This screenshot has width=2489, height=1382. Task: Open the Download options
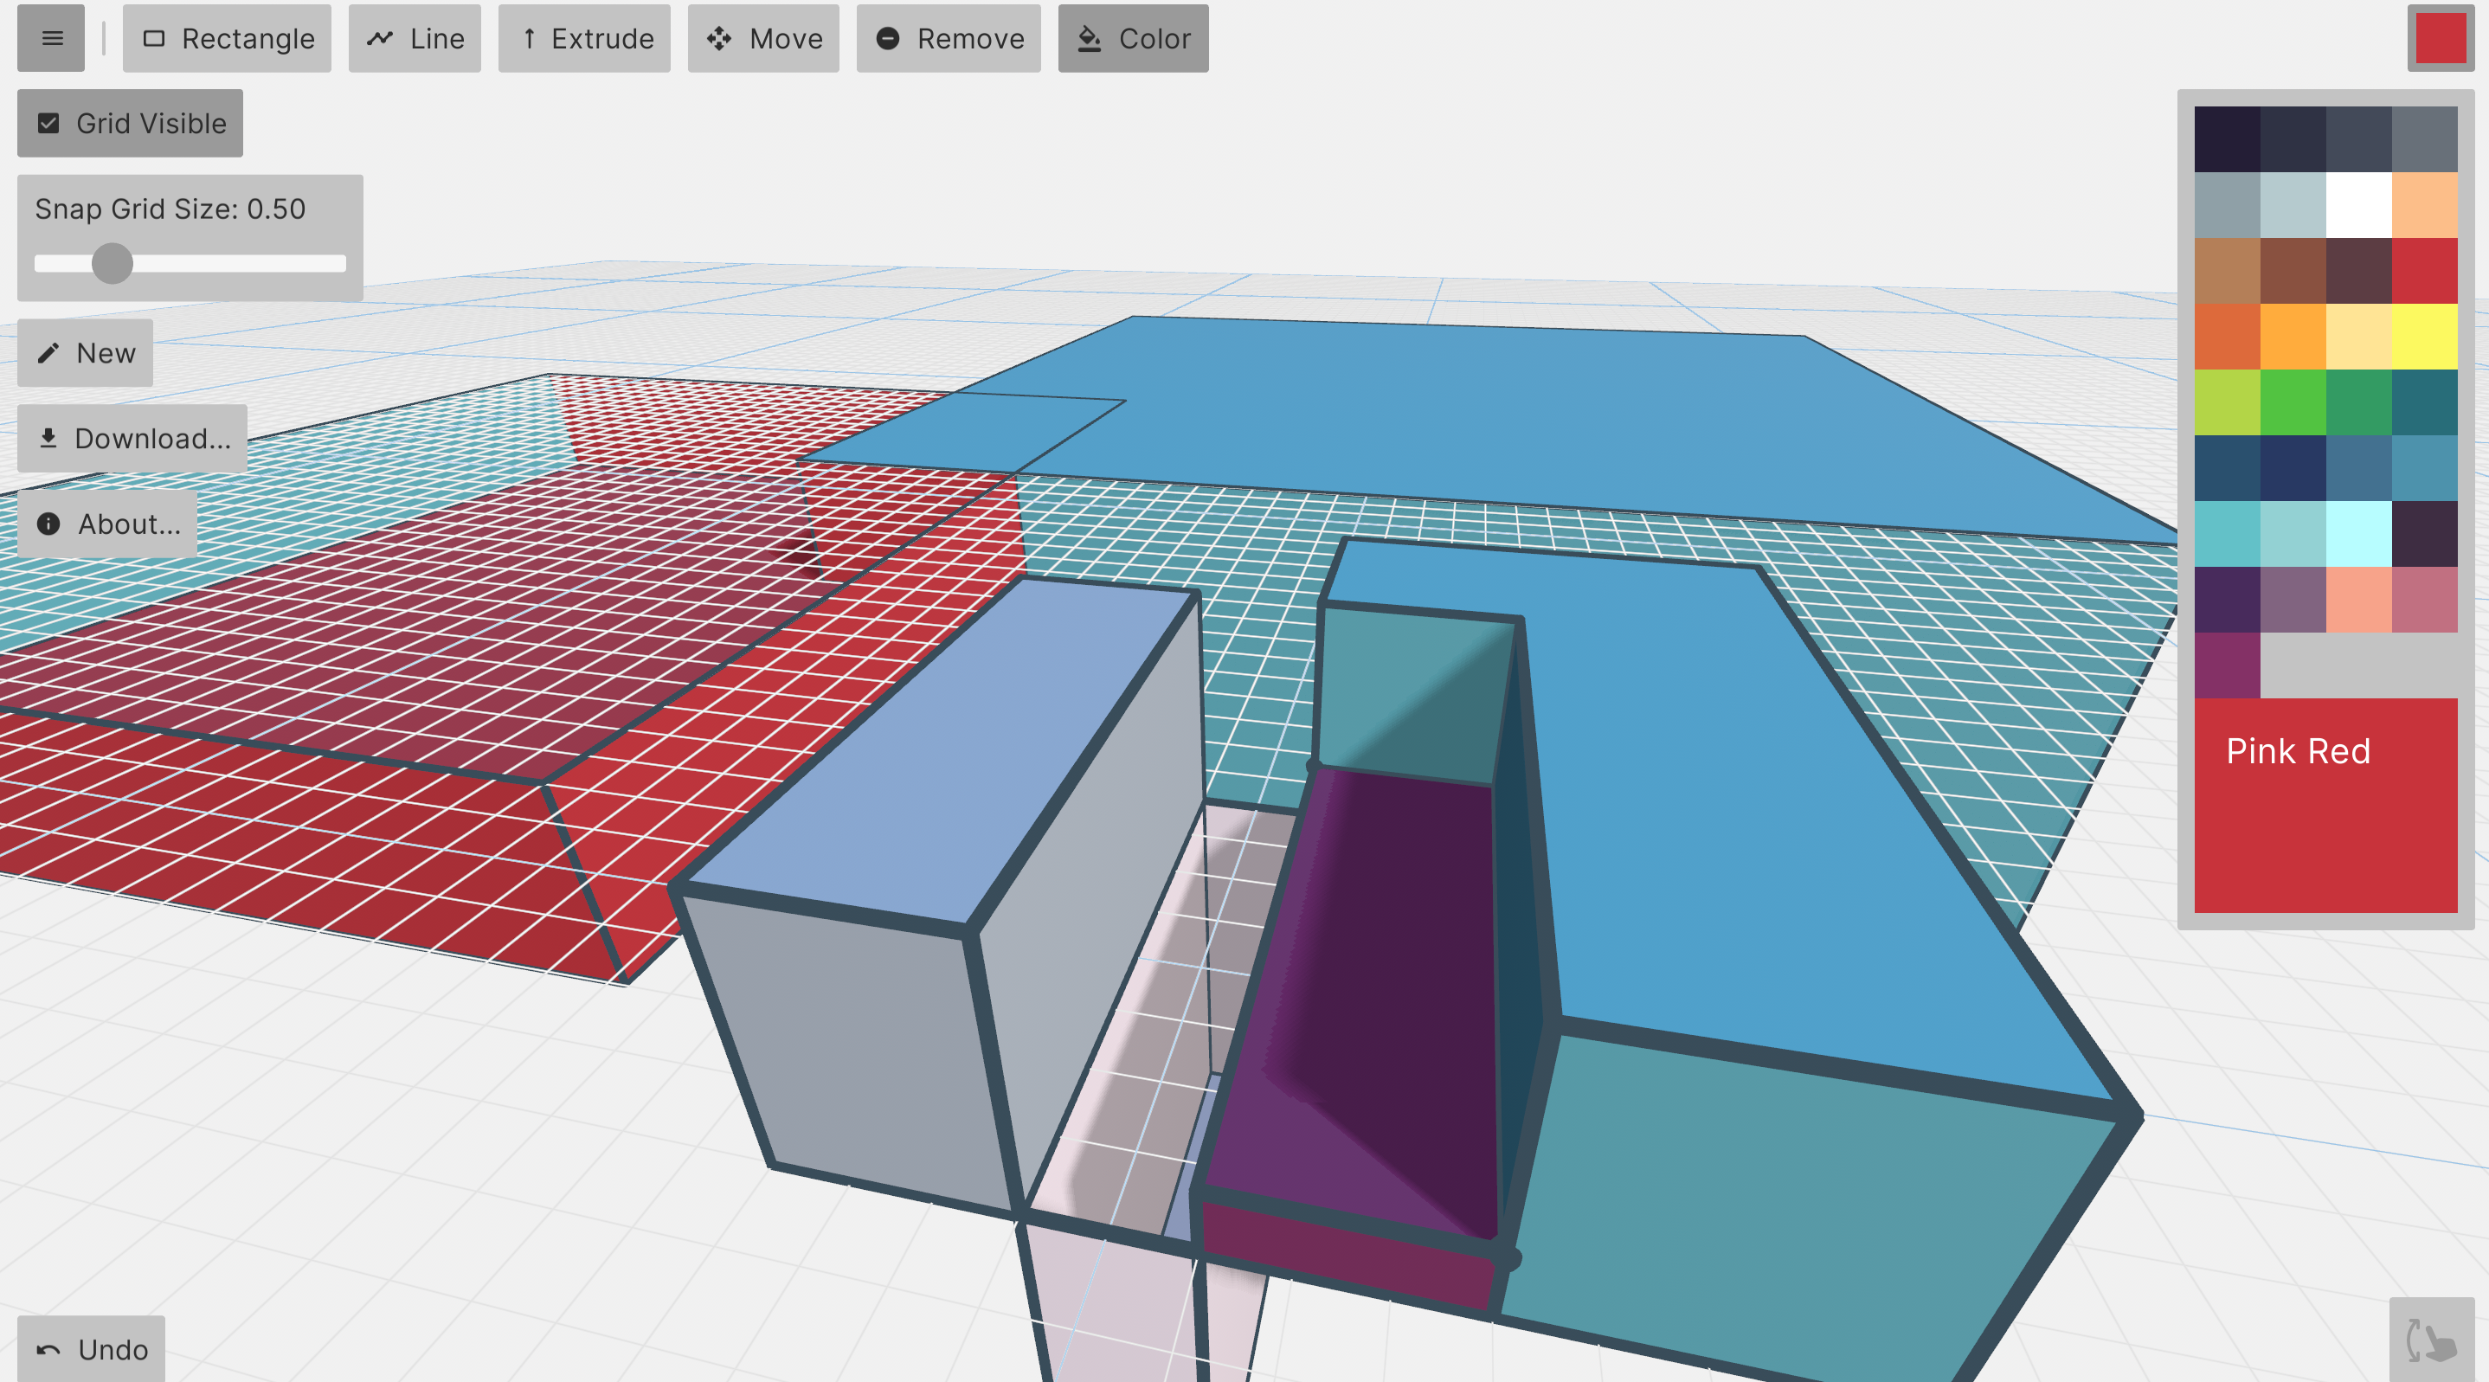pos(132,438)
